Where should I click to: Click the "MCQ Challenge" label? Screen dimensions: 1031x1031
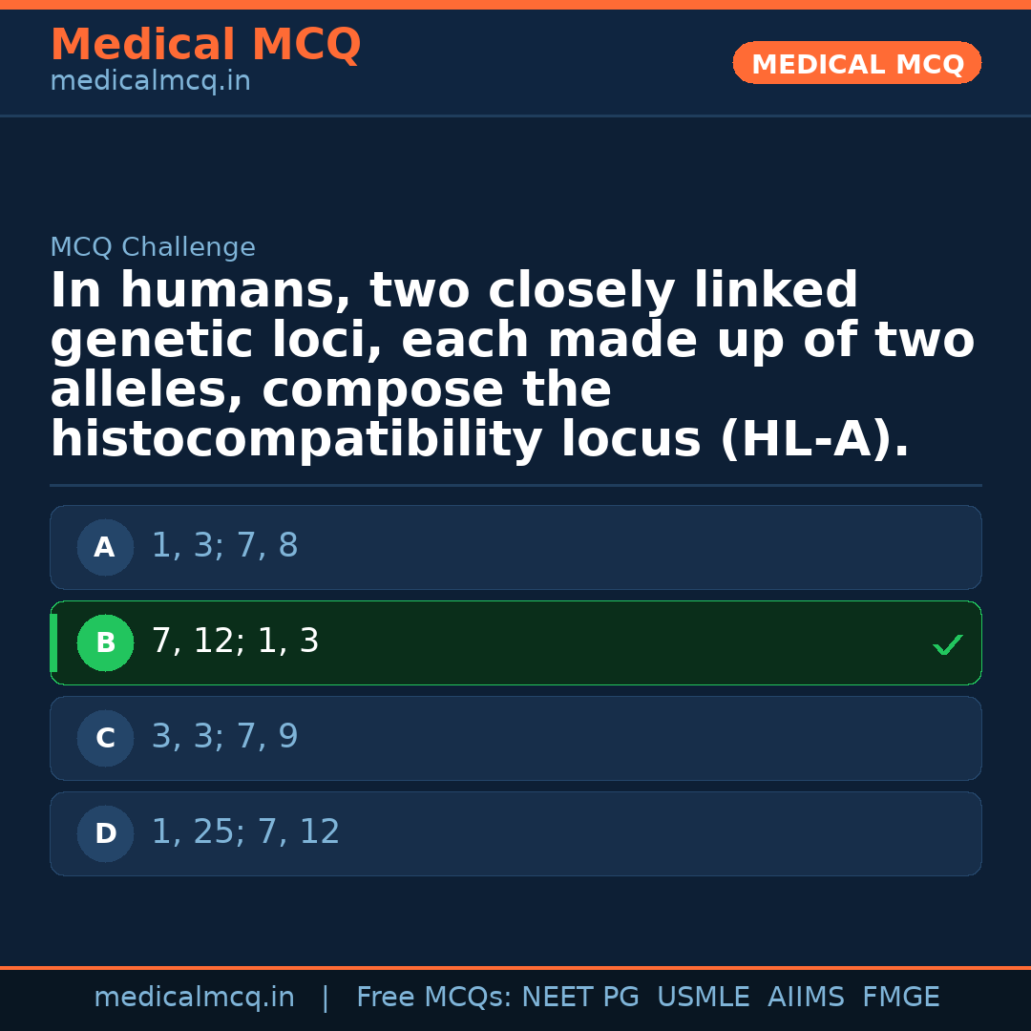tap(153, 248)
